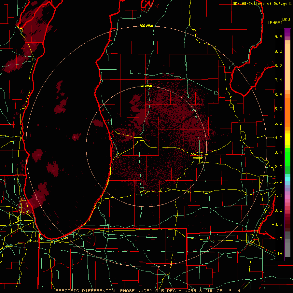293x293 pixels.
Task: Select the 8.2 legend value
Action: 278,65
